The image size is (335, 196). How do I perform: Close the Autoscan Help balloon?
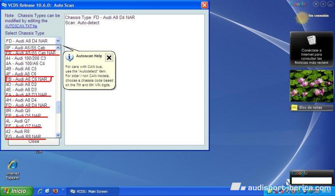pyautogui.click(x=109, y=57)
